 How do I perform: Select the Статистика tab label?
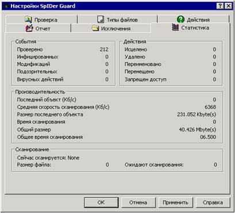click(x=195, y=28)
